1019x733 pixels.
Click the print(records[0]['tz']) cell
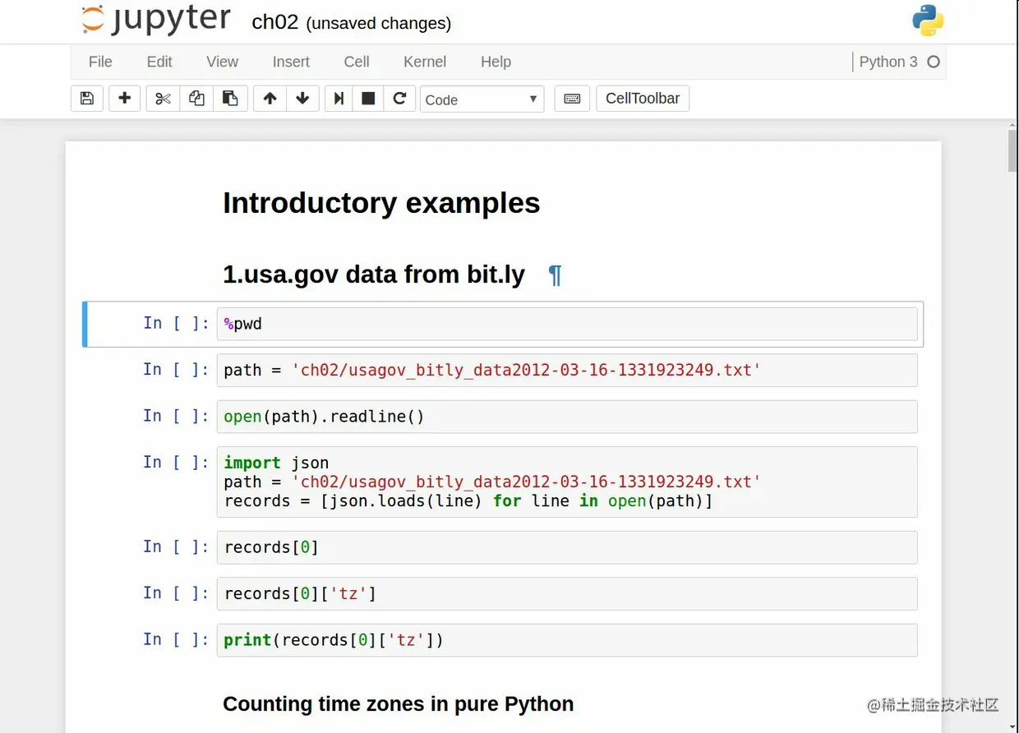pyautogui.click(x=567, y=640)
